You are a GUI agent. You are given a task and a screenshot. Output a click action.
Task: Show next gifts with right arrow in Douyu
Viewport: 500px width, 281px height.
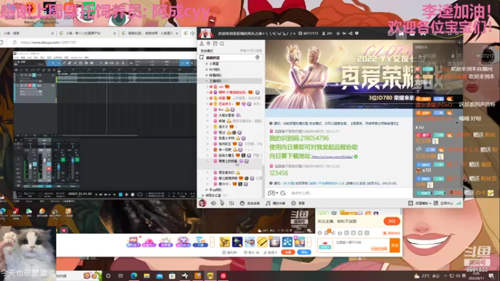point(309,242)
